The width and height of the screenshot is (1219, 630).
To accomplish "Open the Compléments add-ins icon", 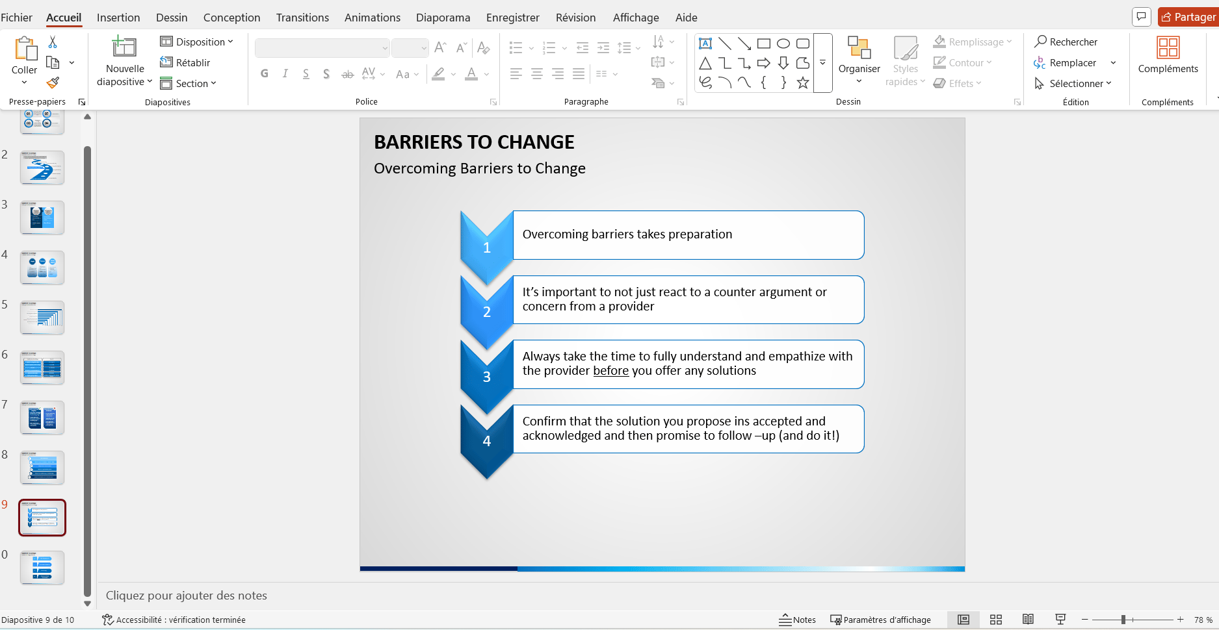I will point(1168,48).
